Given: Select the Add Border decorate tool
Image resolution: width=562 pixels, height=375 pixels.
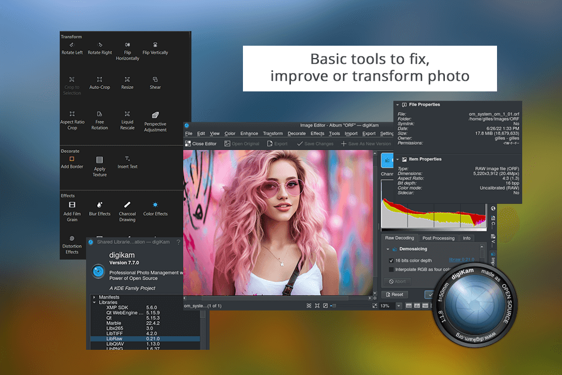Looking at the screenshot, I should coord(71,162).
